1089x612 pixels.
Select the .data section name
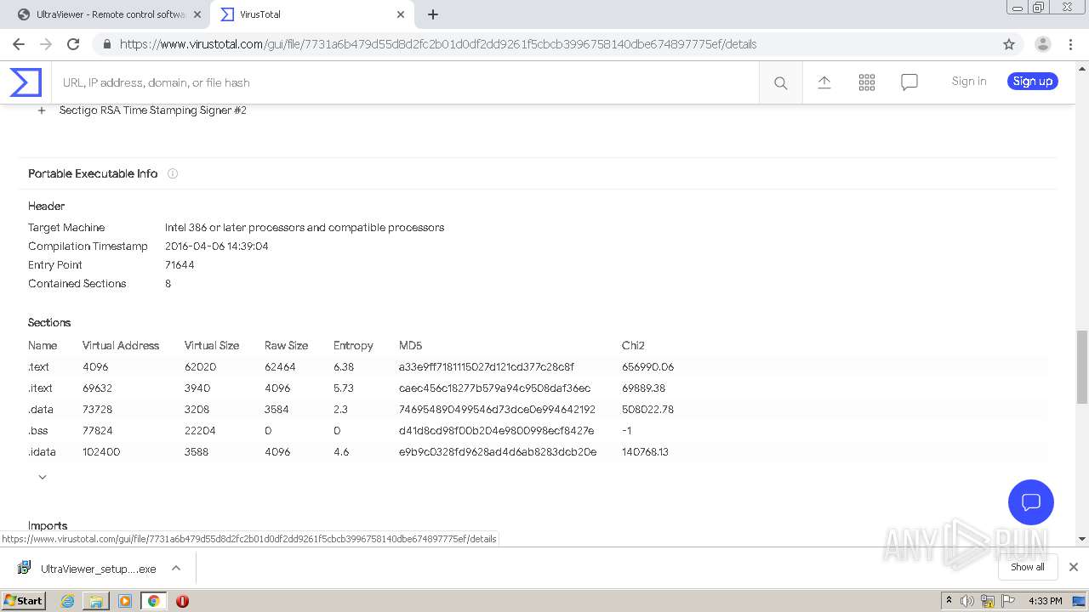click(41, 410)
